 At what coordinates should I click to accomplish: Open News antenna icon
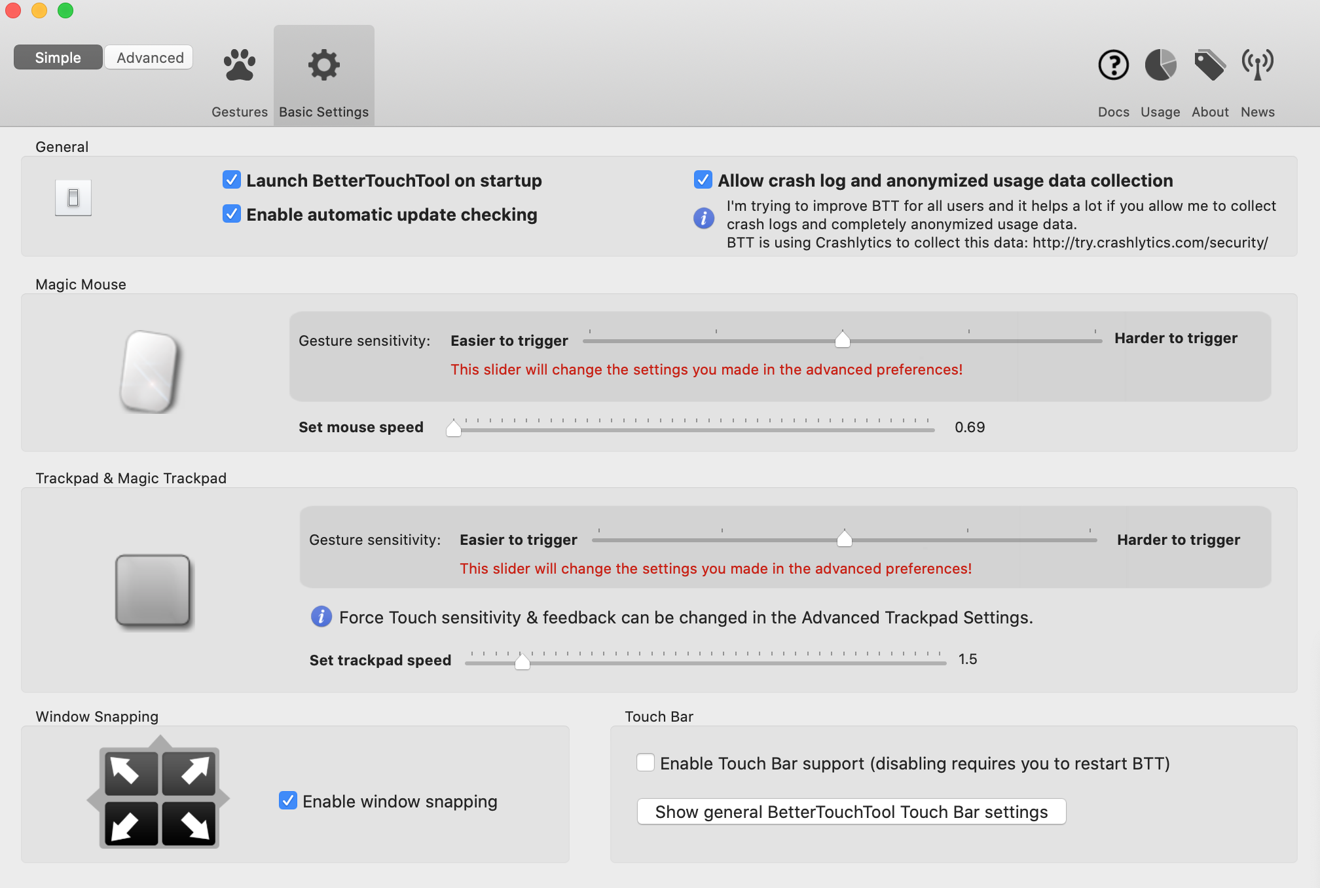coord(1258,65)
